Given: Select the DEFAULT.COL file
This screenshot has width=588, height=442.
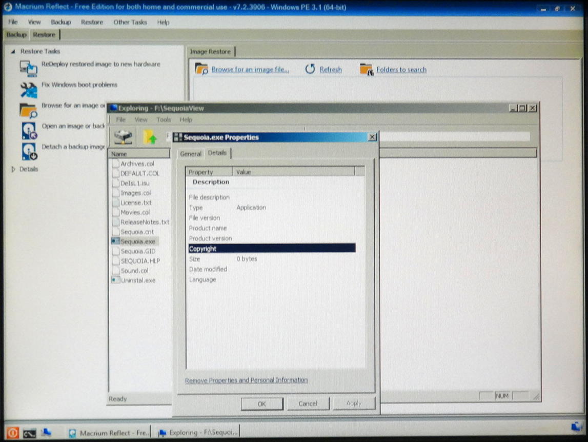Looking at the screenshot, I should click(x=139, y=173).
